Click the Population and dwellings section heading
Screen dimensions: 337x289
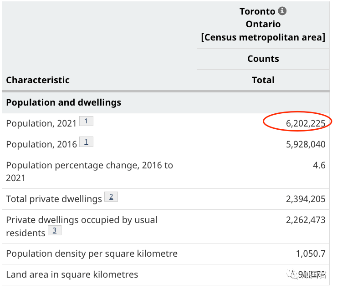(63, 102)
